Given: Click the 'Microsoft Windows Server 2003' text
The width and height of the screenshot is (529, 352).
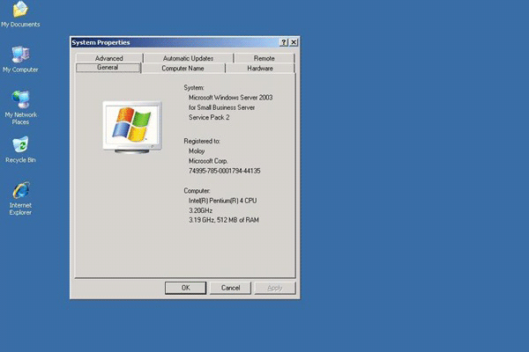Looking at the screenshot, I should [230, 98].
